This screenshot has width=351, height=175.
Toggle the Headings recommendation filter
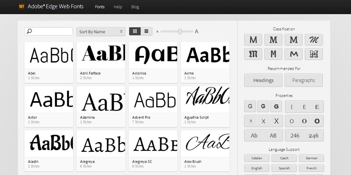pyautogui.click(x=263, y=80)
